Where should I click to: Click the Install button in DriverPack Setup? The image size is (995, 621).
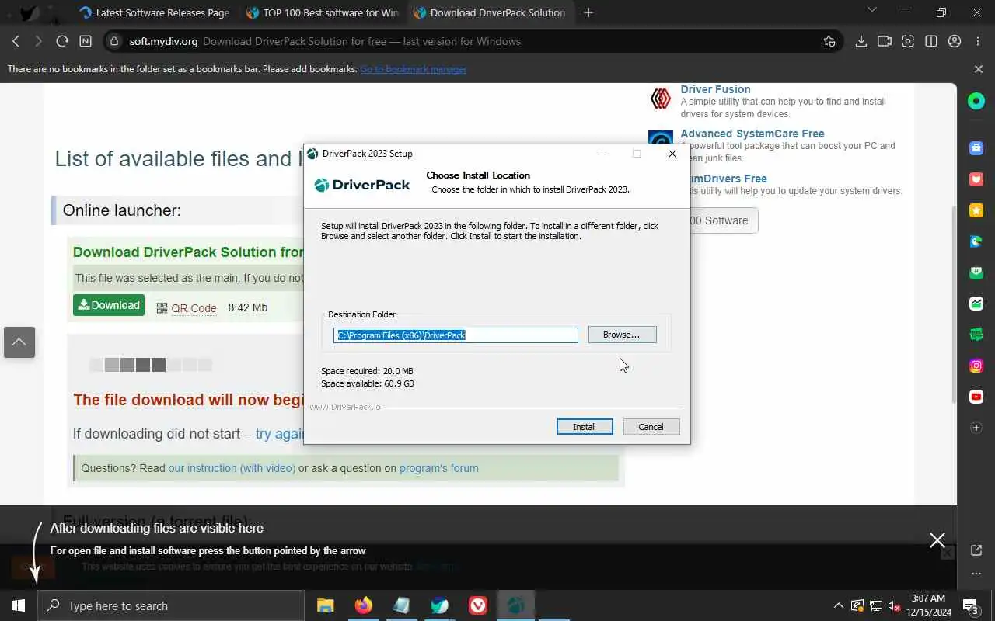(585, 427)
